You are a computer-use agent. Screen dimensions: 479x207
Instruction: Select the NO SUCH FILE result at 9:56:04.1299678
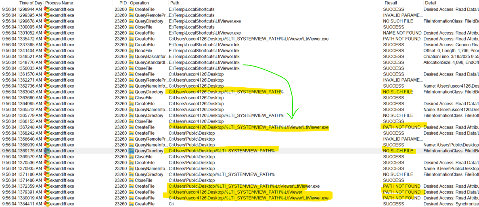398,21
